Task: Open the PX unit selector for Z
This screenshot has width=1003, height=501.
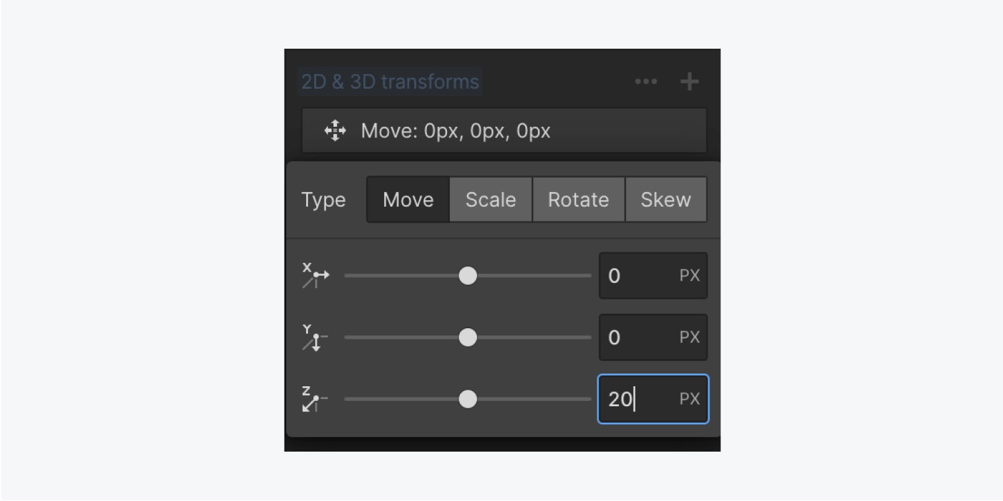Action: 690,399
